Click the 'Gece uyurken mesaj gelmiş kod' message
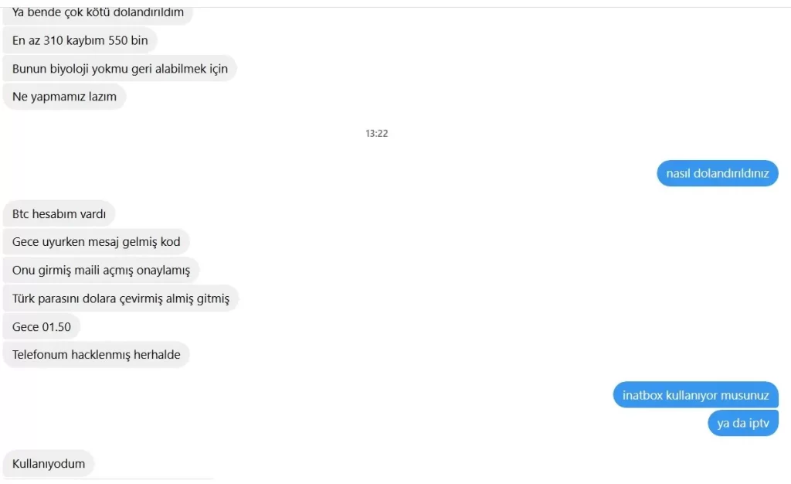Viewport: 791px width, 484px height. pos(96,242)
